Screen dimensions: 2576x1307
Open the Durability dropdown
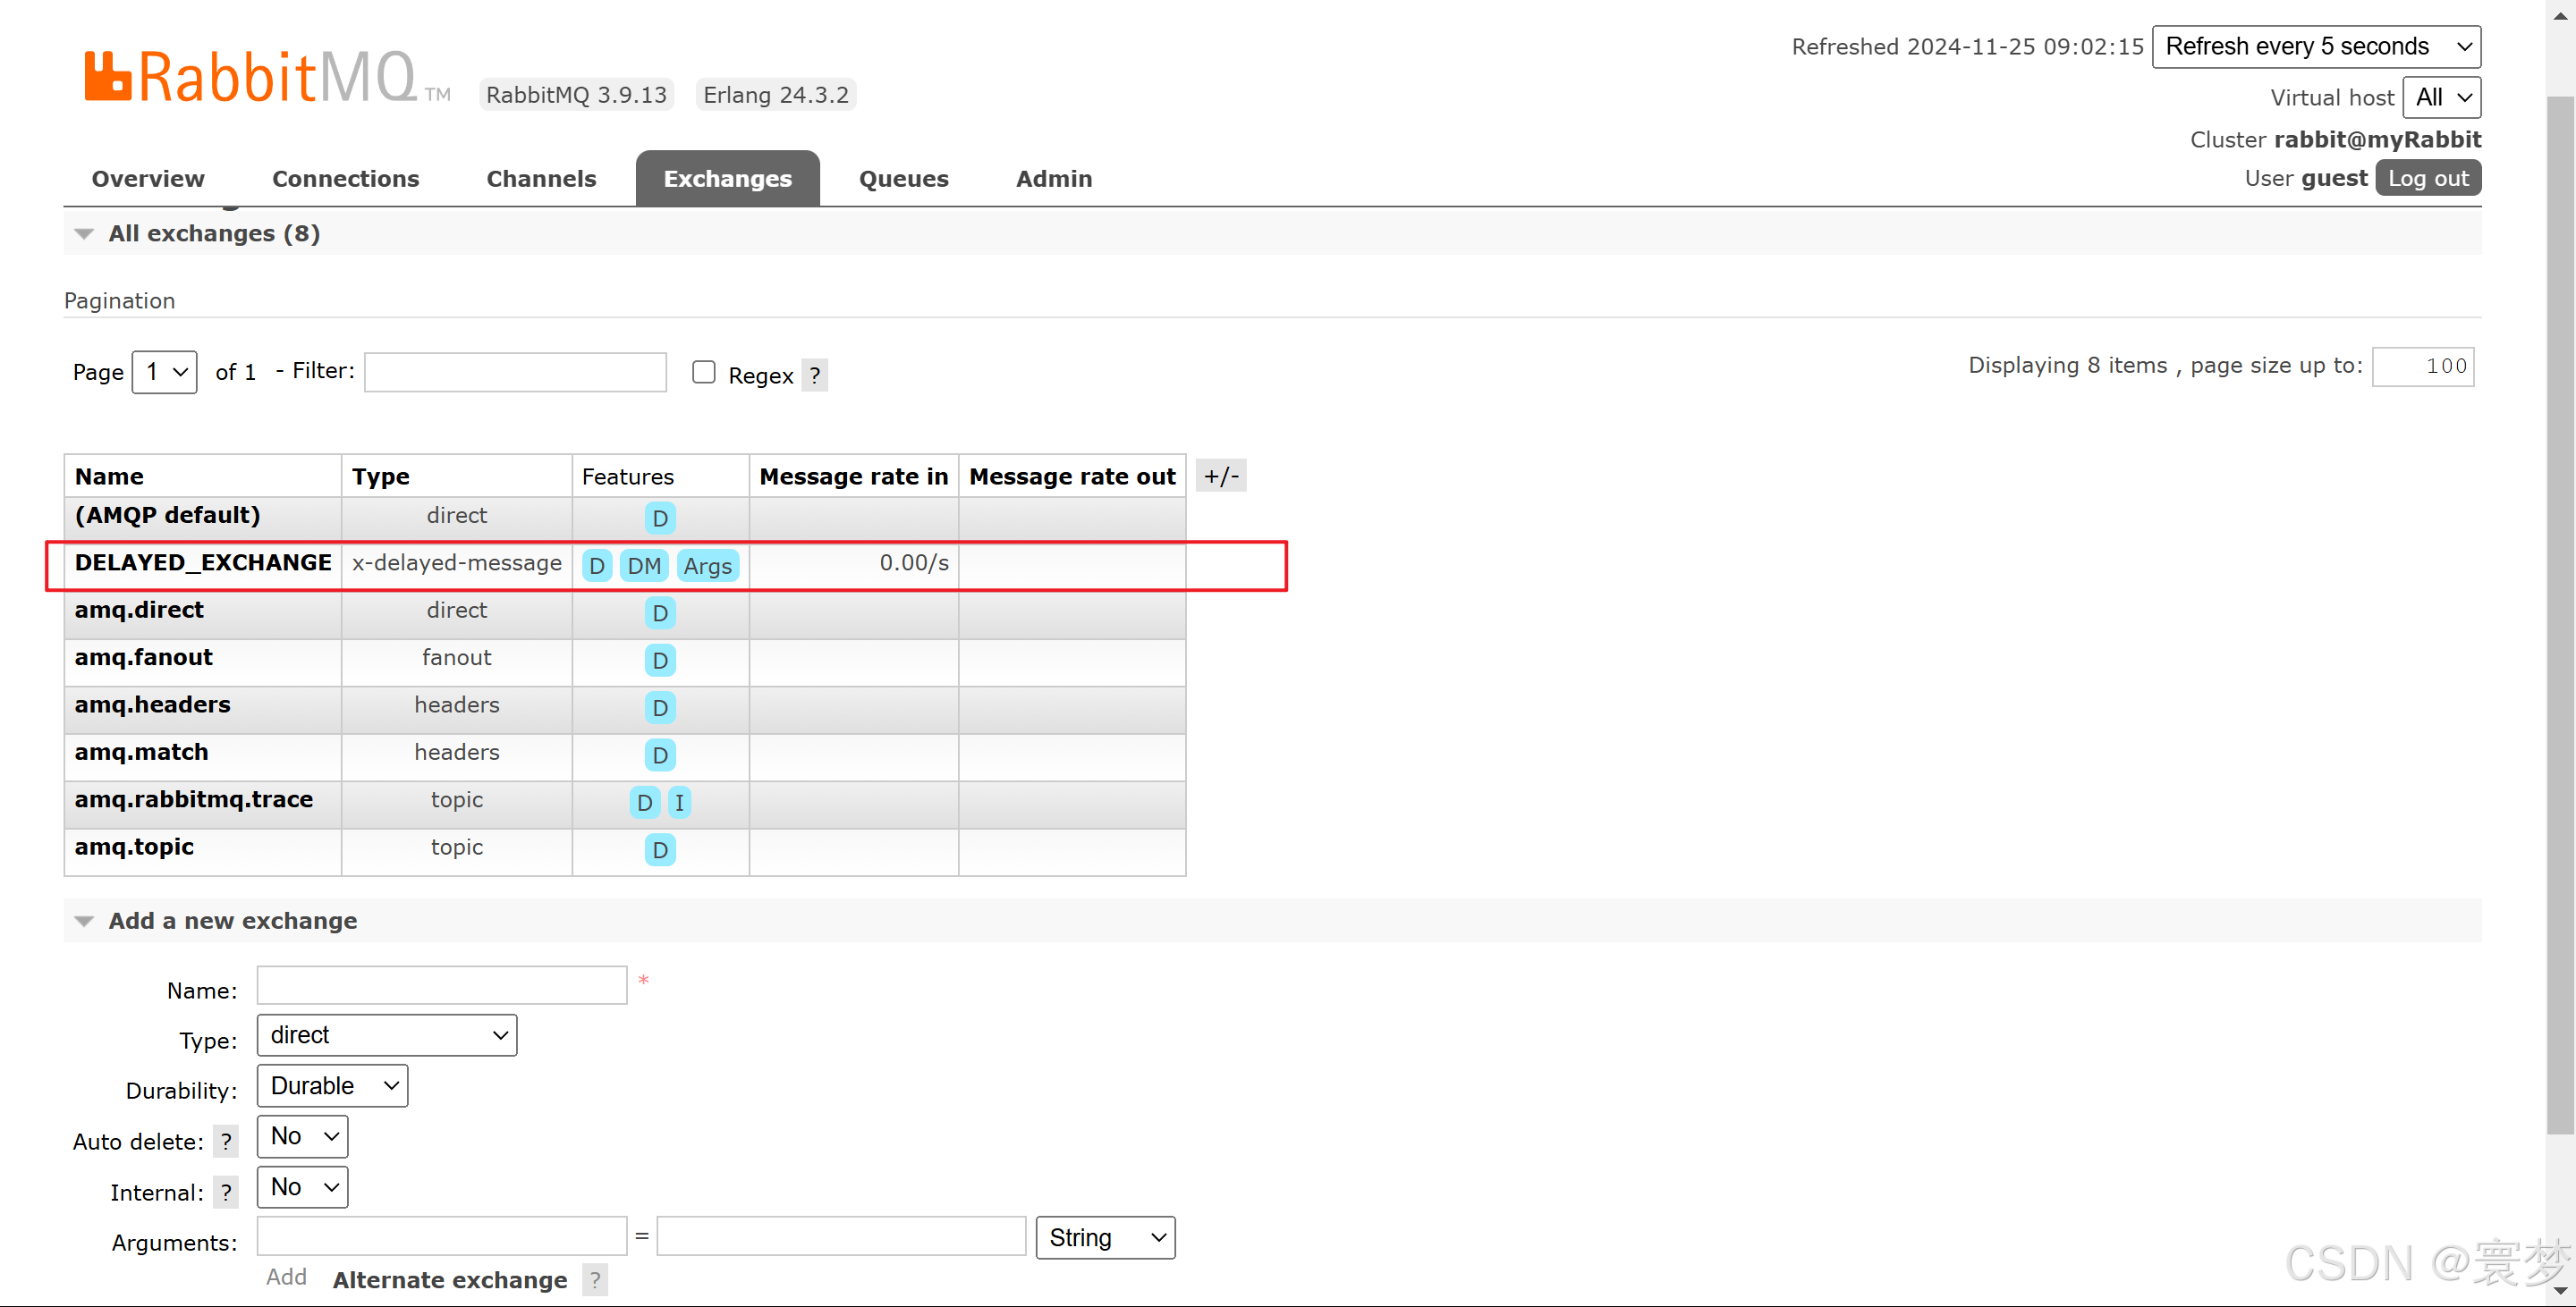[332, 1086]
